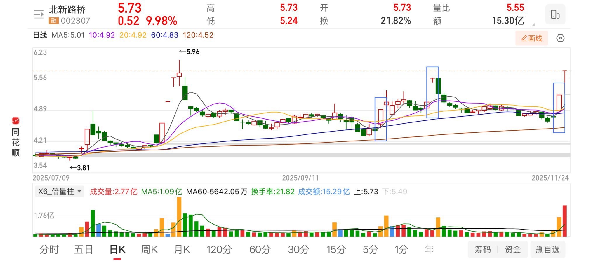Click the 1.76亿 volume axis label
Screen dimensions: 598x275
[44, 216]
